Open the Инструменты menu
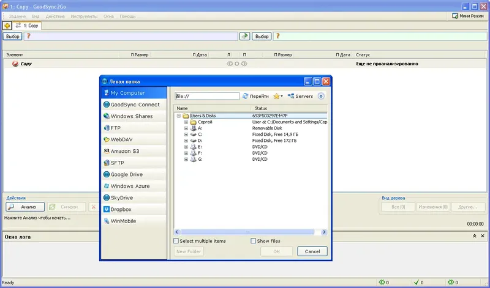This screenshot has width=490, height=288. [x=84, y=17]
